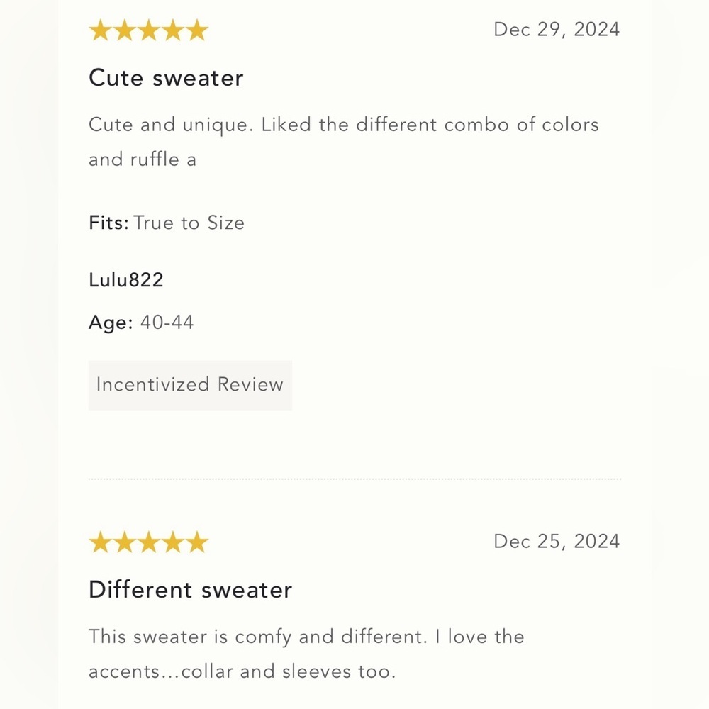
Task: Open the Lulu822 reviewer profile
Action: 126,280
